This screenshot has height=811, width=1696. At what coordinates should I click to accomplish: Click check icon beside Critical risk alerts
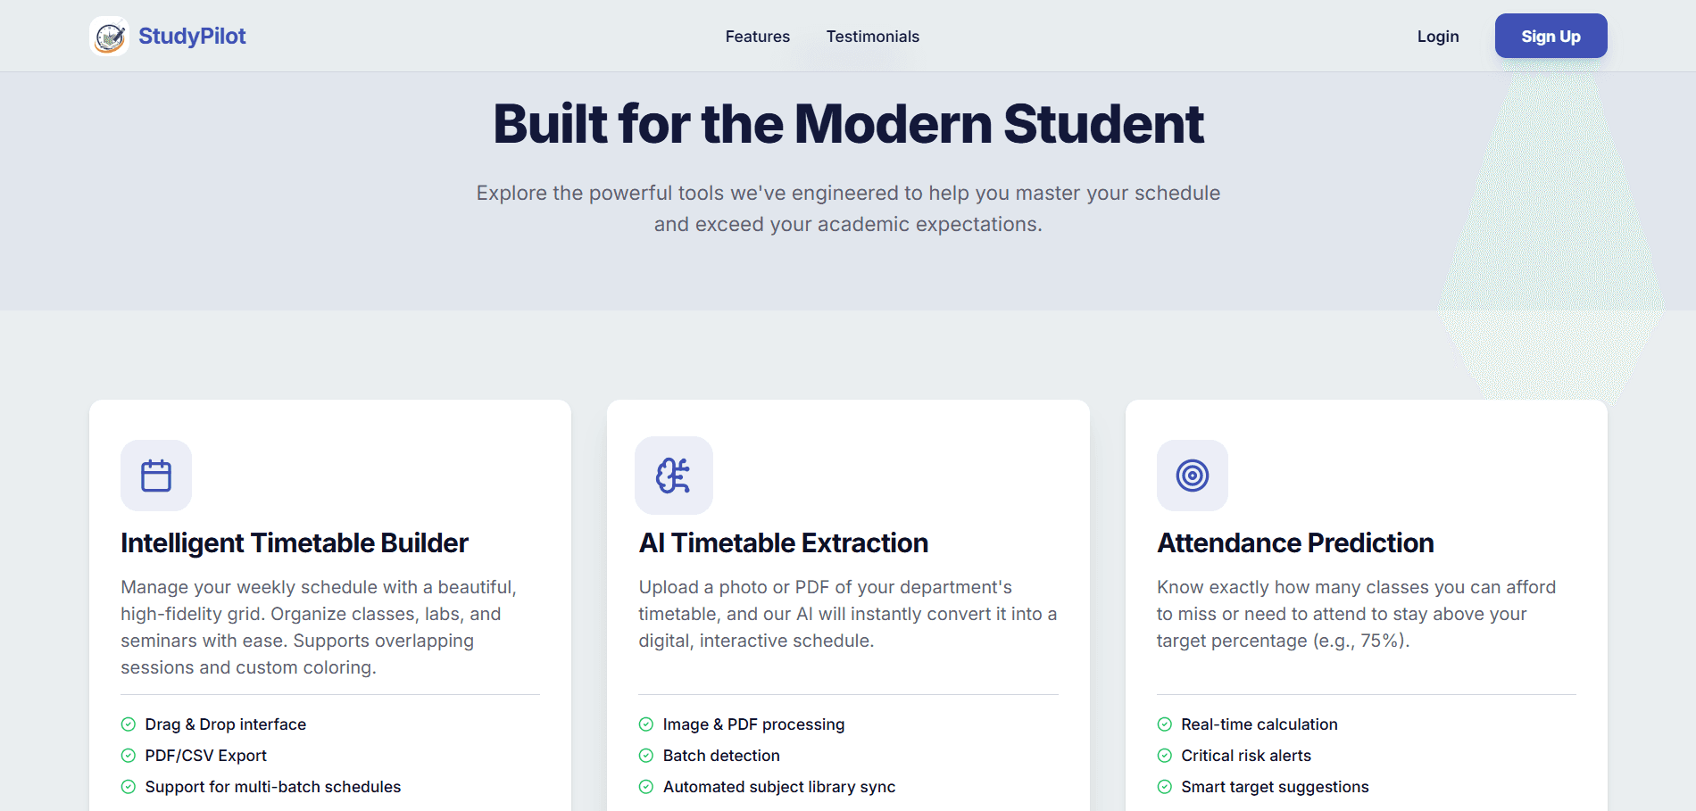[x=1165, y=756]
